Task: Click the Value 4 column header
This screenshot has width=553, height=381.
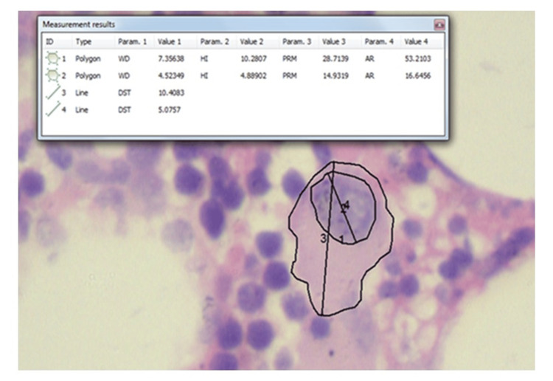Action: [416, 41]
